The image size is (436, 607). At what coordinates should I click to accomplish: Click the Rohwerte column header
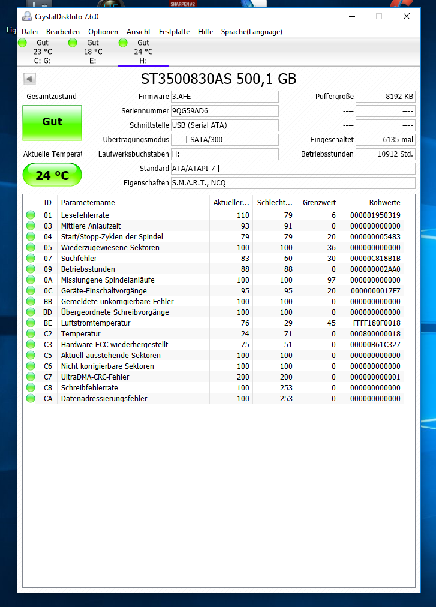coord(372,203)
